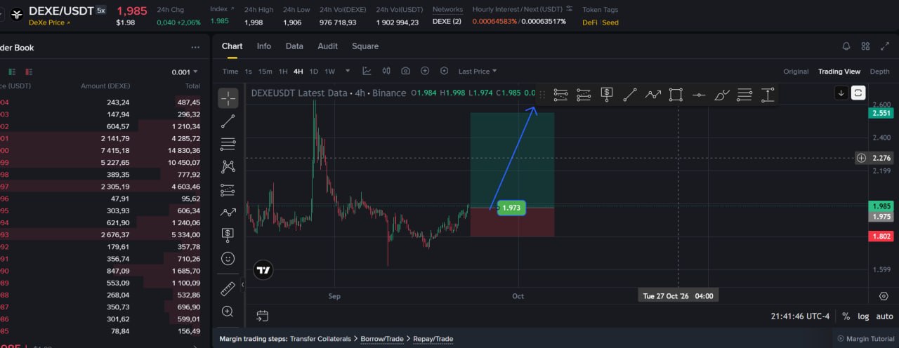Show buy orders only in order book

(x=11, y=72)
